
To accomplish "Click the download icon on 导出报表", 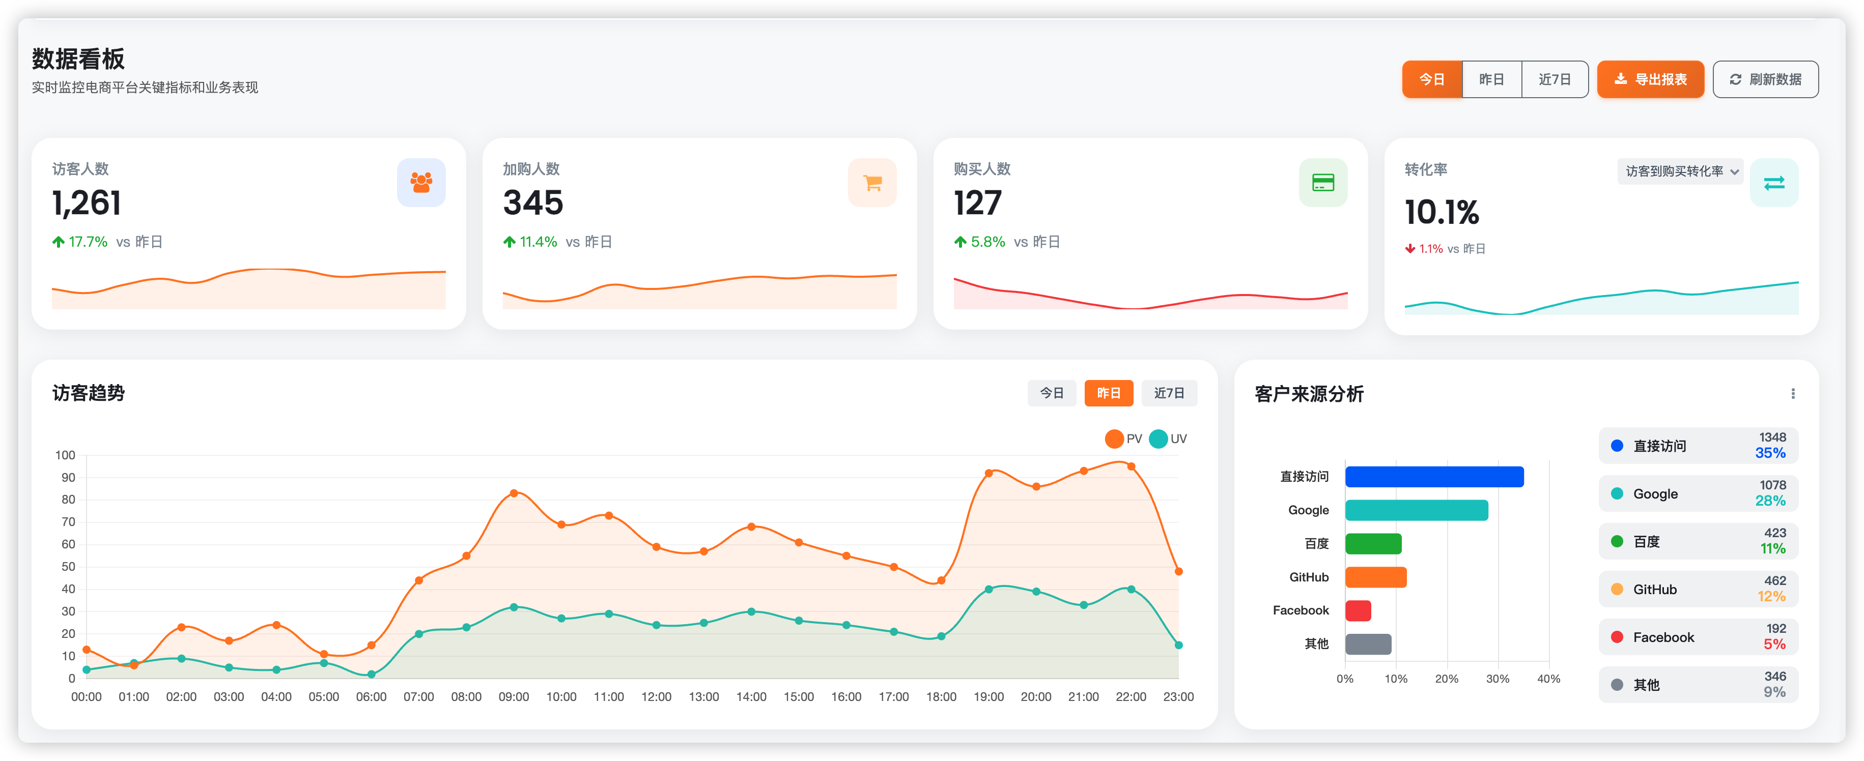I will coord(1621,79).
